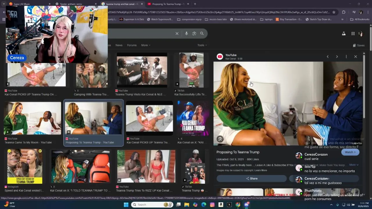Open 'Teanna Came To My Room' thumbnail
The width and height of the screenshot is (372, 209).
tap(33, 118)
